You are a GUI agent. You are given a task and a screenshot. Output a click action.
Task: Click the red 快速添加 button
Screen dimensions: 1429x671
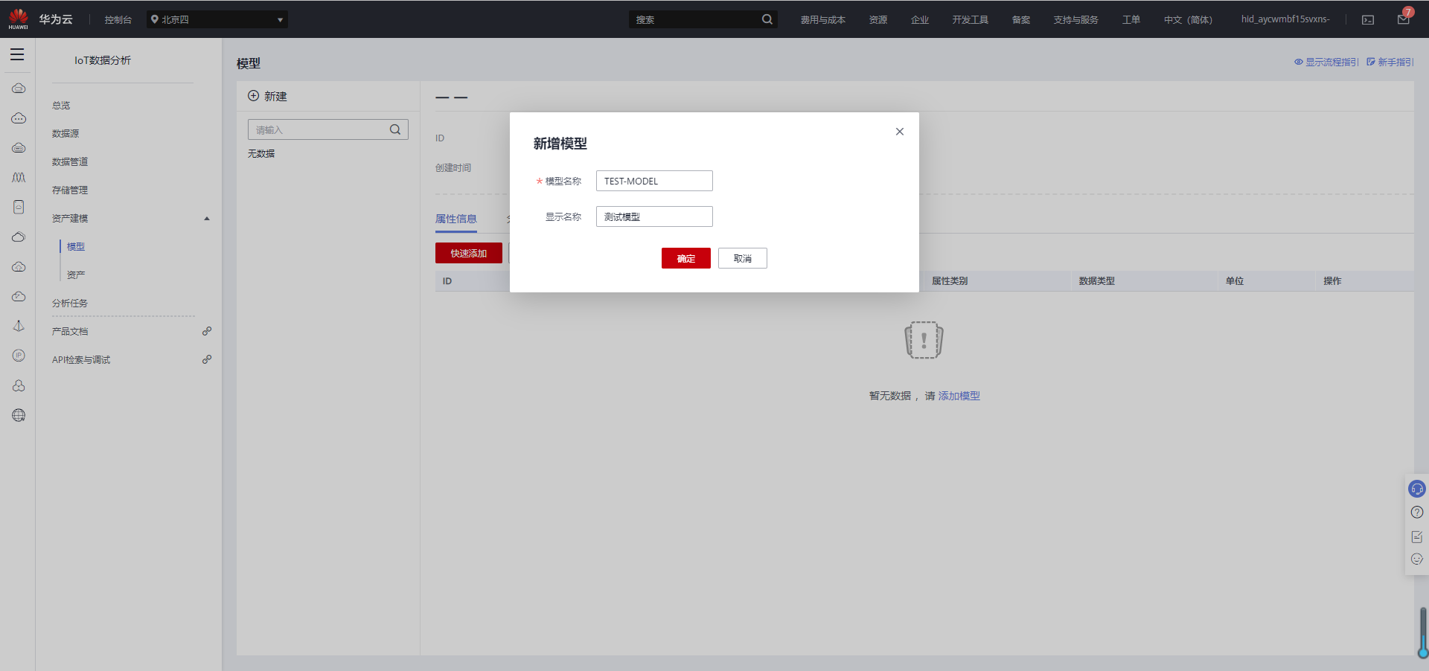469,253
